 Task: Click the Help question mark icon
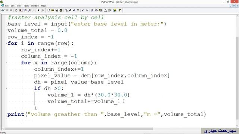point(119,10)
